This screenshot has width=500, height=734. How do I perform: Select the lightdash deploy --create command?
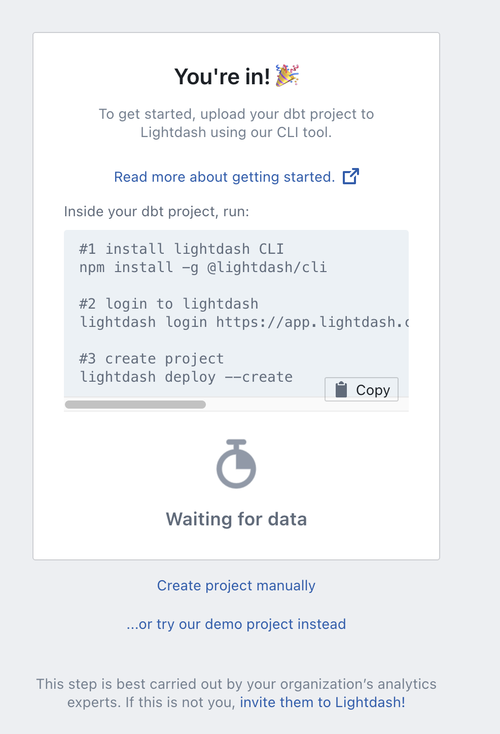(186, 377)
